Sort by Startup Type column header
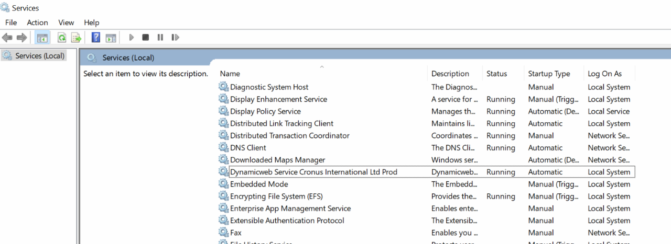The height and width of the screenshot is (244, 671). click(549, 74)
